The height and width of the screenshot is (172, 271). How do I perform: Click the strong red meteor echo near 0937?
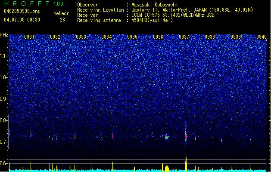(x=186, y=136)
